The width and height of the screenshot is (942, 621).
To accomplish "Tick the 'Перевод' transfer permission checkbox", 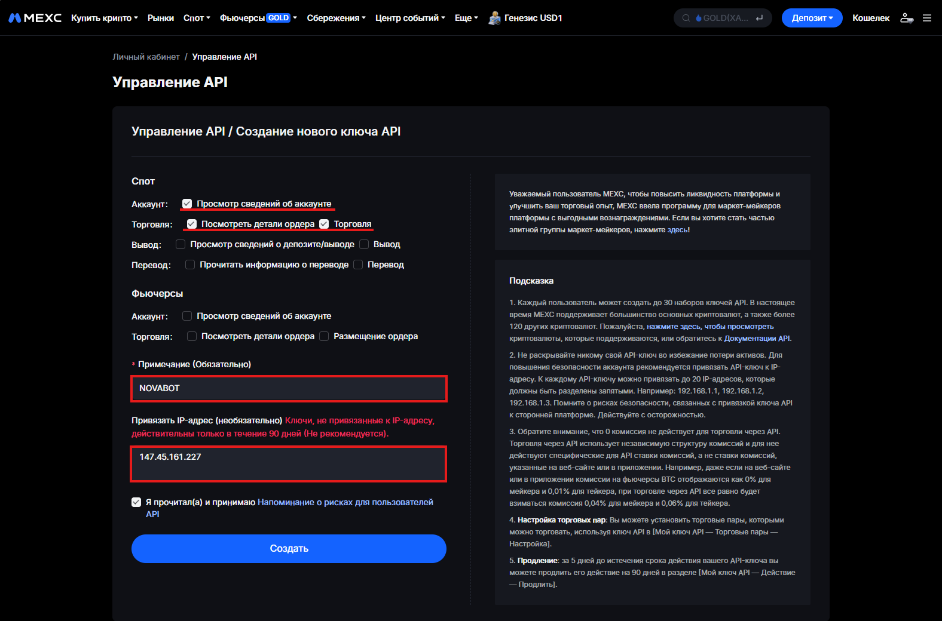I will tap(358, 265).
